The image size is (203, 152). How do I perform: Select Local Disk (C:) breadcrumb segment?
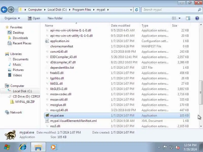coord(57,10)
